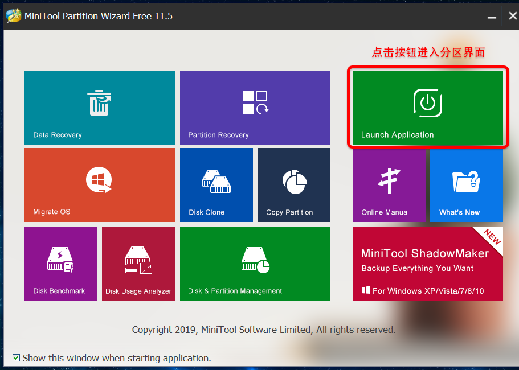
Task: Click the Copy Partition pie icon
Action: tap(294, 181)
